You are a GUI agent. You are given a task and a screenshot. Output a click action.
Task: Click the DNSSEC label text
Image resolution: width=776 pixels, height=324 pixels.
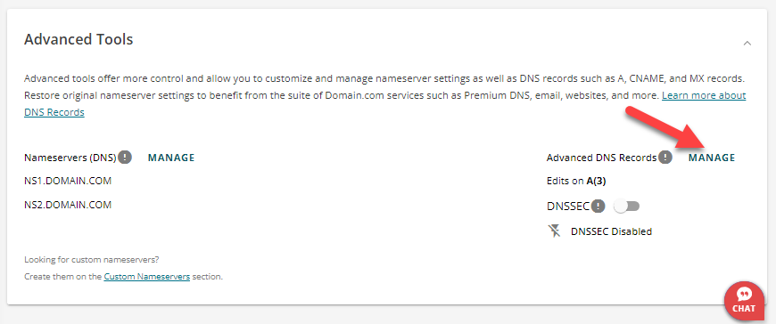click(569, 207)
